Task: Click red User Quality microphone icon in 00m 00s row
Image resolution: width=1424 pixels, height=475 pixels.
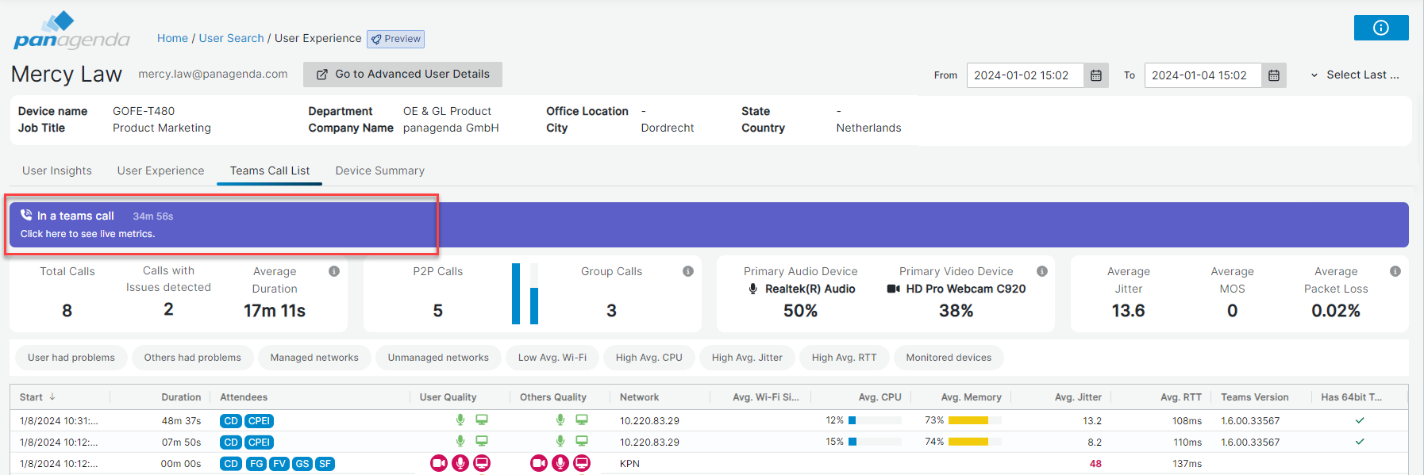Action: [x=460, y=463]
